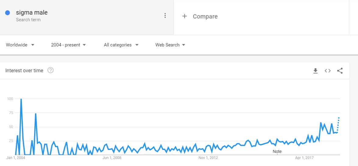Open the embed code icon
This screenshot has height=166, width=358.
(328, 71)
